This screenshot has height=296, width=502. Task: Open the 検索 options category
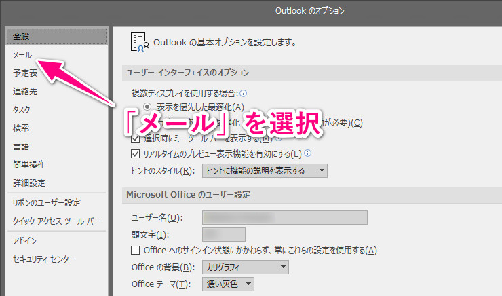pos(21,128)
